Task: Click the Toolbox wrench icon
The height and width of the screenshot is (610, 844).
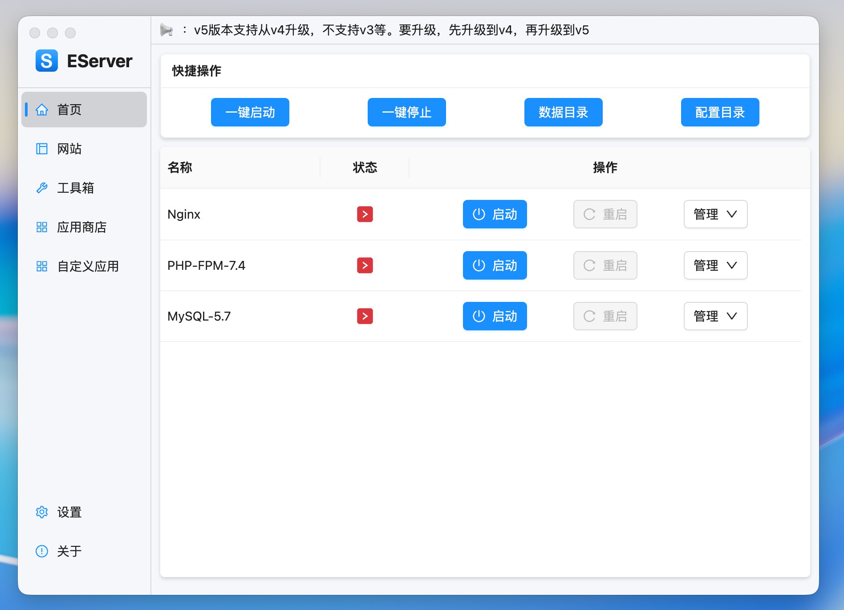Action: point(42,188)
